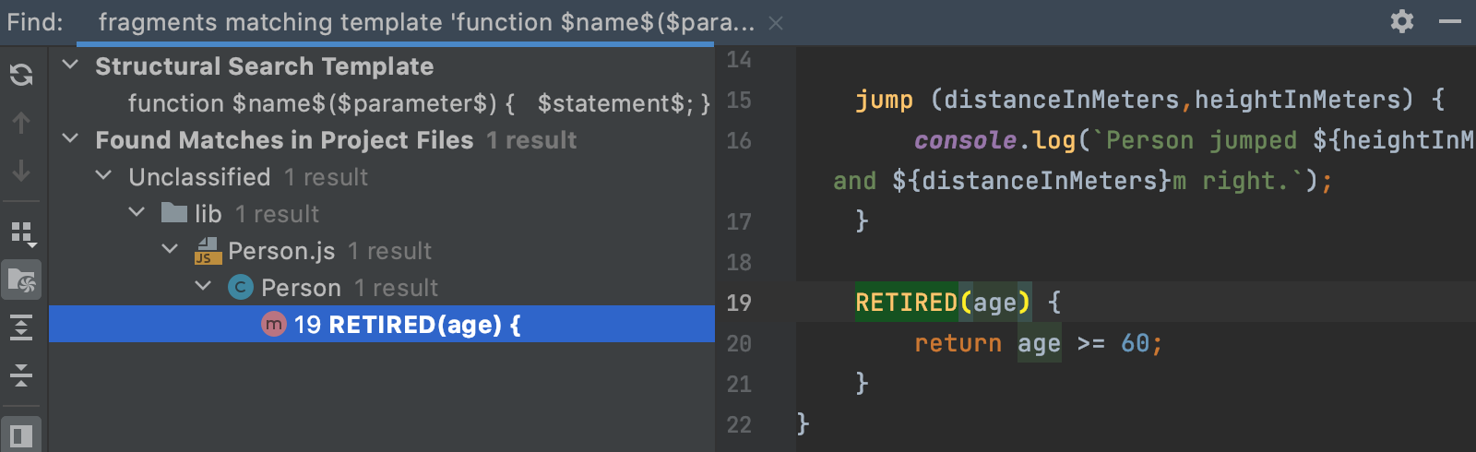Image resolution: width=1476 pixels, height=452 pixels.
Task: Open the gear settings in the Find panel
Action: click(1402, 21)
